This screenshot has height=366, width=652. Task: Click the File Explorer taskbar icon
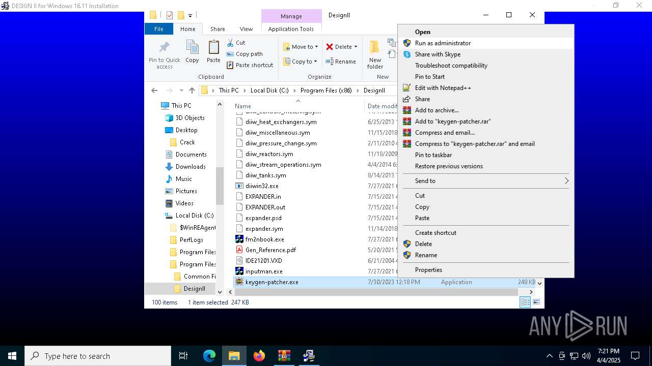[x=234, y=356]
